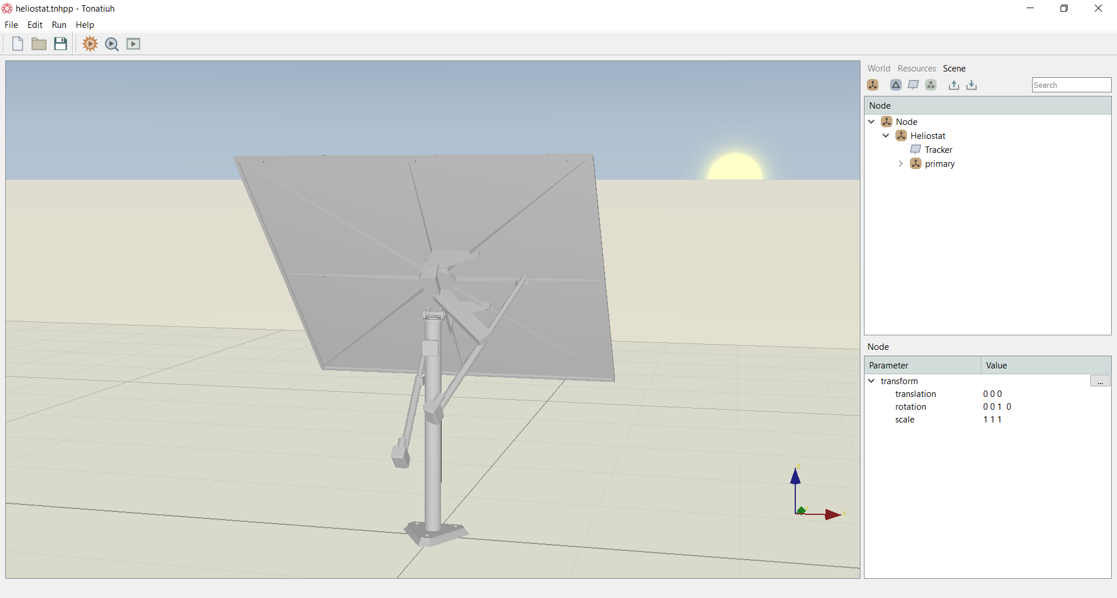Expand the primary tree item
This screenshot has width=1117, height=598.
[901, 164]
